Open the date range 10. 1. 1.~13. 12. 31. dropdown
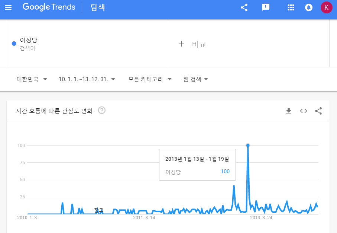Screen dimensions: 337x233 point(87,79)
